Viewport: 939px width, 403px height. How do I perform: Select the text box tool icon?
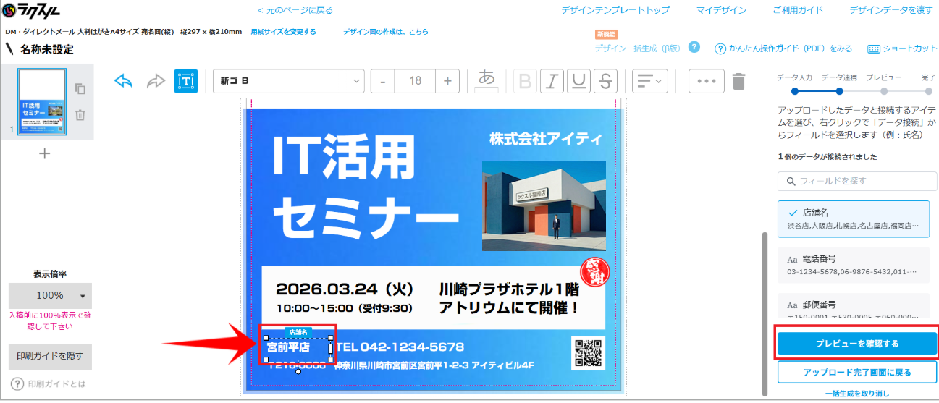click(186, 81)
